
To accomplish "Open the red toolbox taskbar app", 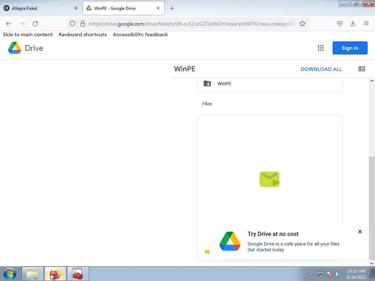I will 78,274.
